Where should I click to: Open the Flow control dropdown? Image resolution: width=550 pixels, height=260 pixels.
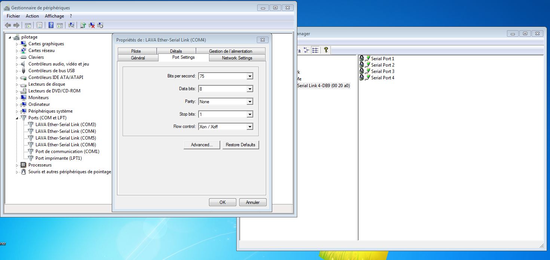pos(250,127)
